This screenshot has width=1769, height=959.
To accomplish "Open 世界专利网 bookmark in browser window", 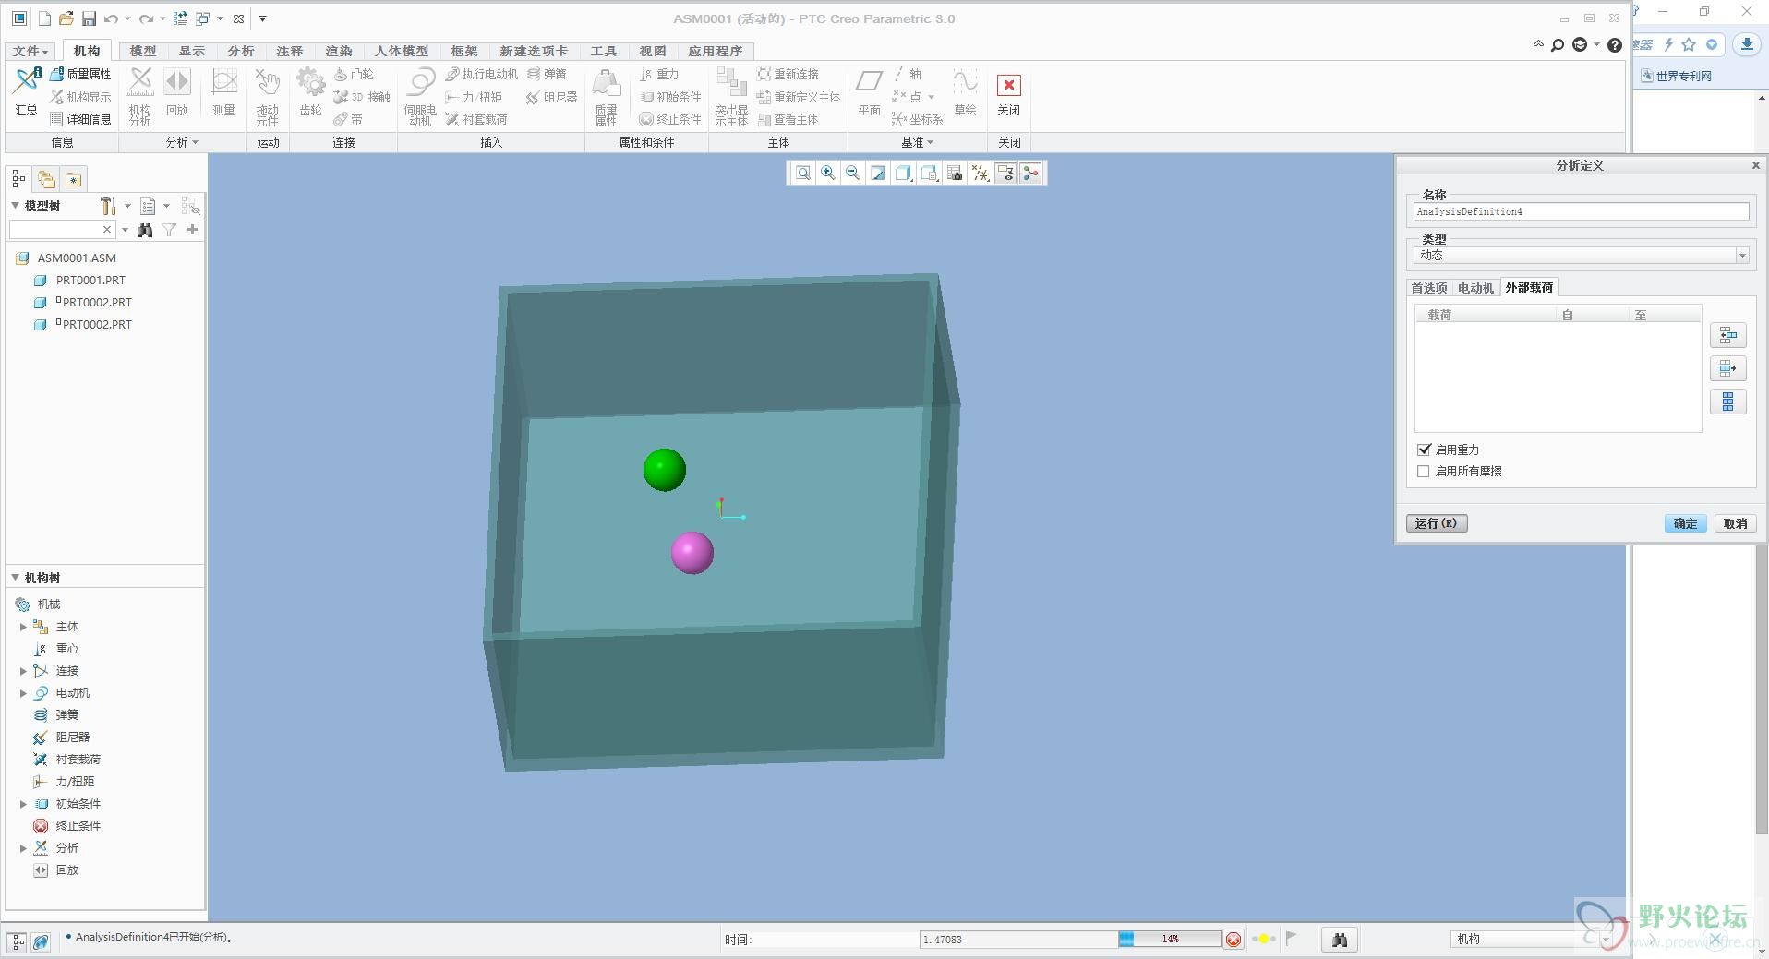I will tap(1675, 76).
